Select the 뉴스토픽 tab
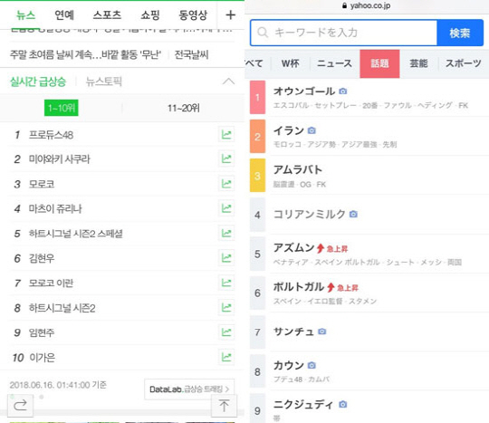Image resolution: width=489 pixels, height=423 pixels. pos(103,82)
